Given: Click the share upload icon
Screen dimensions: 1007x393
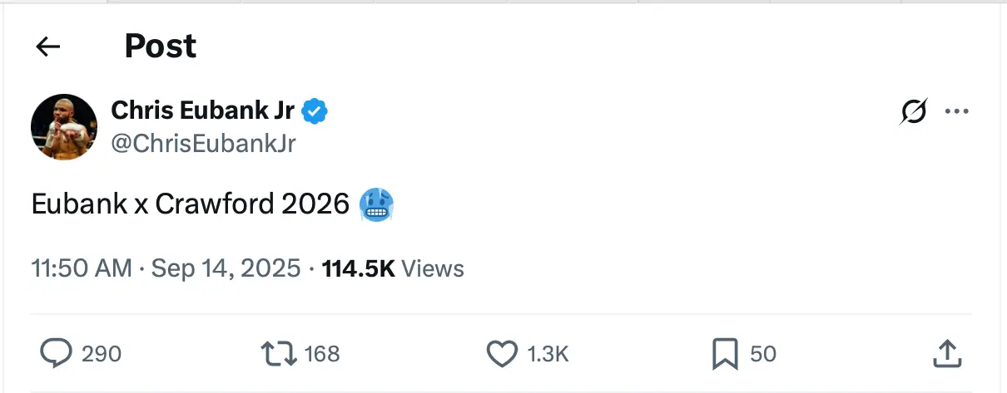Looking at the screenshot, I should (947, 354).
